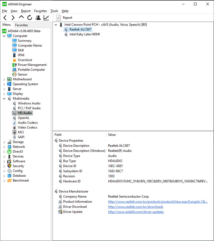
Task: Expand the Server tree node
Action: pyautogui.click(x=4, y=89)
